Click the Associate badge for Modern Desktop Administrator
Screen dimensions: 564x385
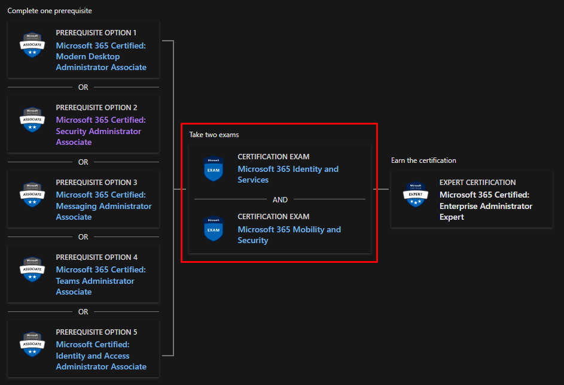[32, 45]
